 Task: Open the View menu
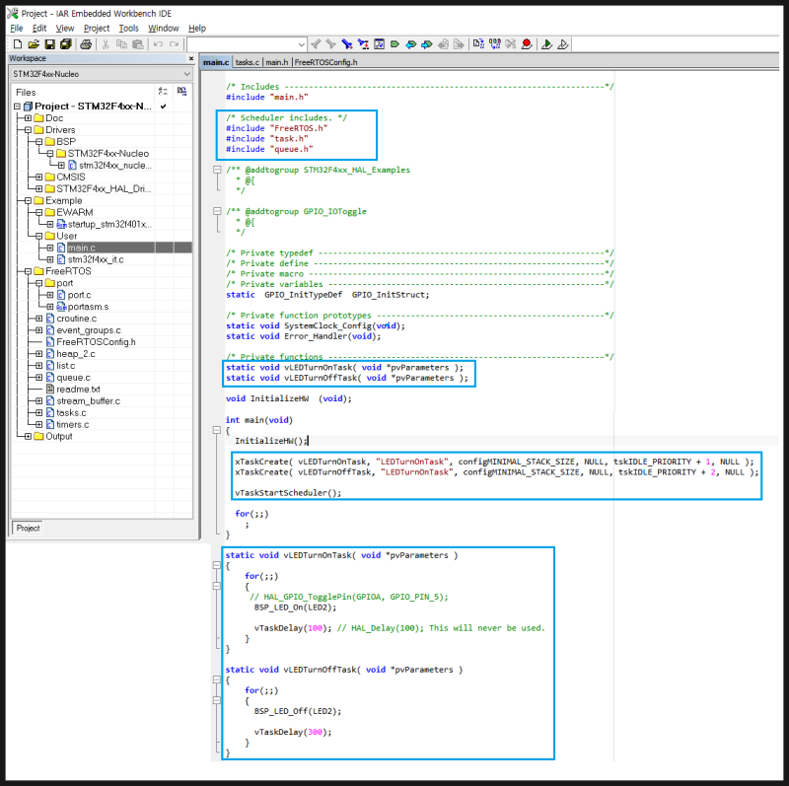click(x=65, y=29)
